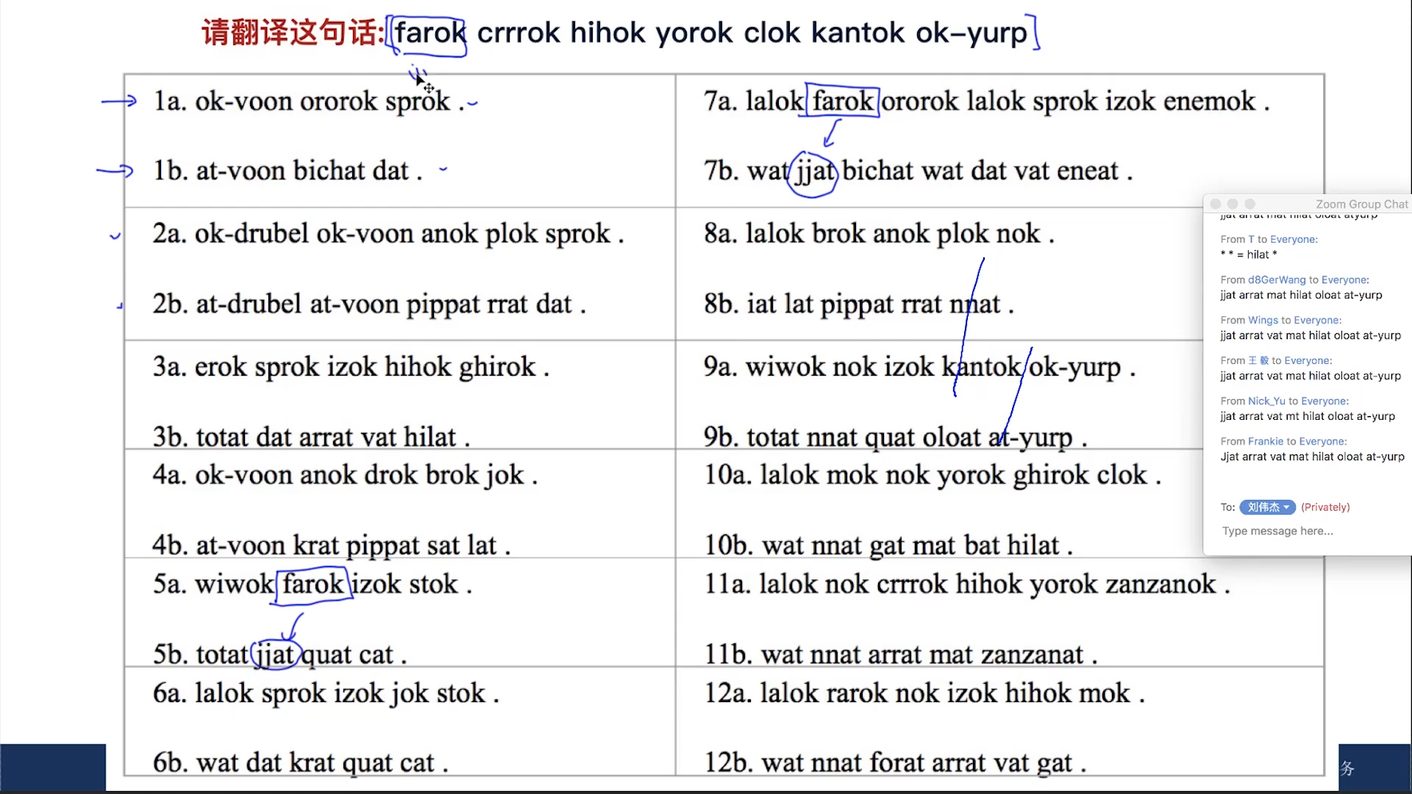Click sentence '8b. iat lat pippat rrat nnat'
The width and height of the screenshot is (1412, 794).
pos(859,304)
